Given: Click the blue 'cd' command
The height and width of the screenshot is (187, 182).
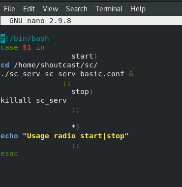Looking at the screenshot, I should click(5, 65).
